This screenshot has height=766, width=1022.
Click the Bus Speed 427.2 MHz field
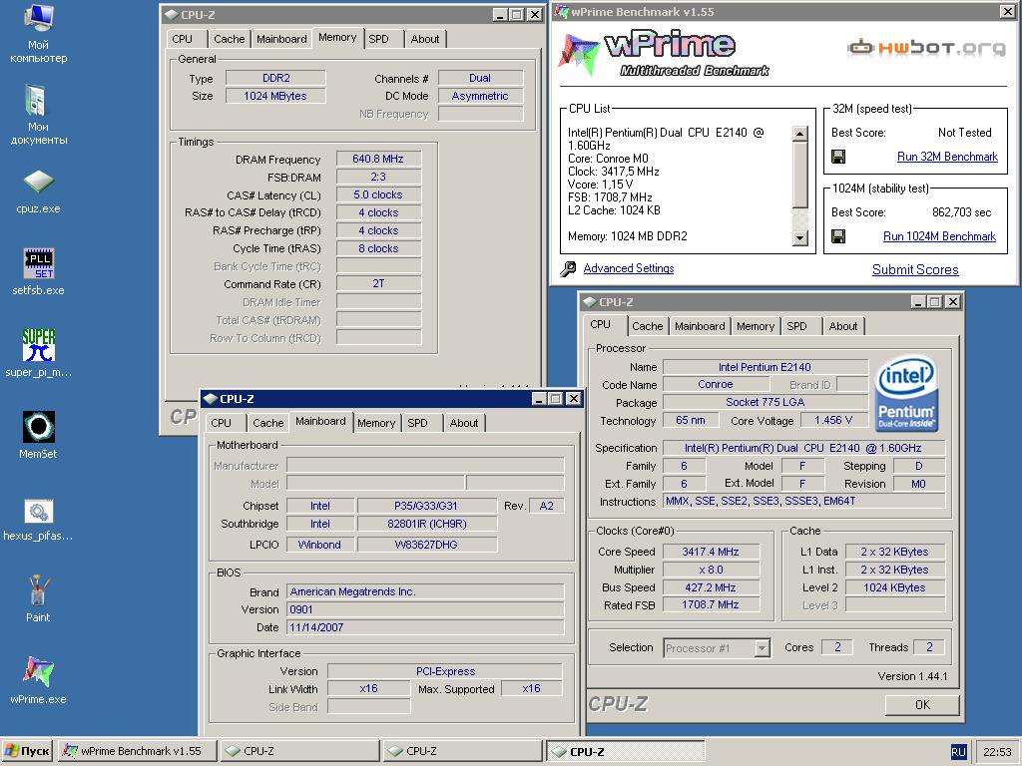[x=711, y=587]
